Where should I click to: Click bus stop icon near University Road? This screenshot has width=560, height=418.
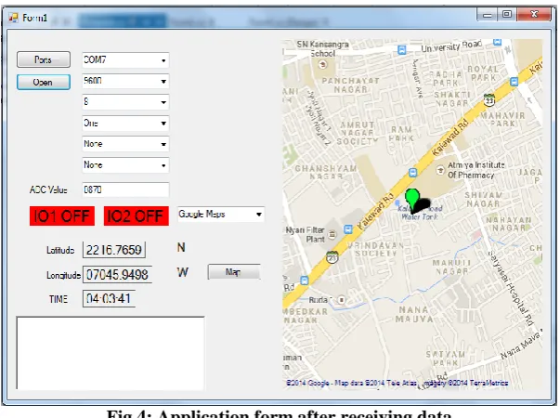click(402, 50)
